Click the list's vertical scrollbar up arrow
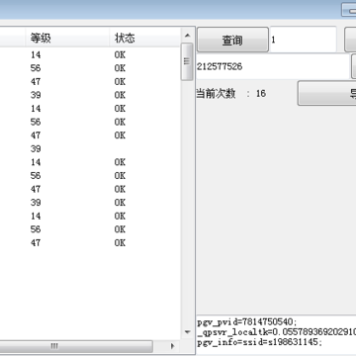The height and width of the screenshot is (356, 356). [187, 36]
